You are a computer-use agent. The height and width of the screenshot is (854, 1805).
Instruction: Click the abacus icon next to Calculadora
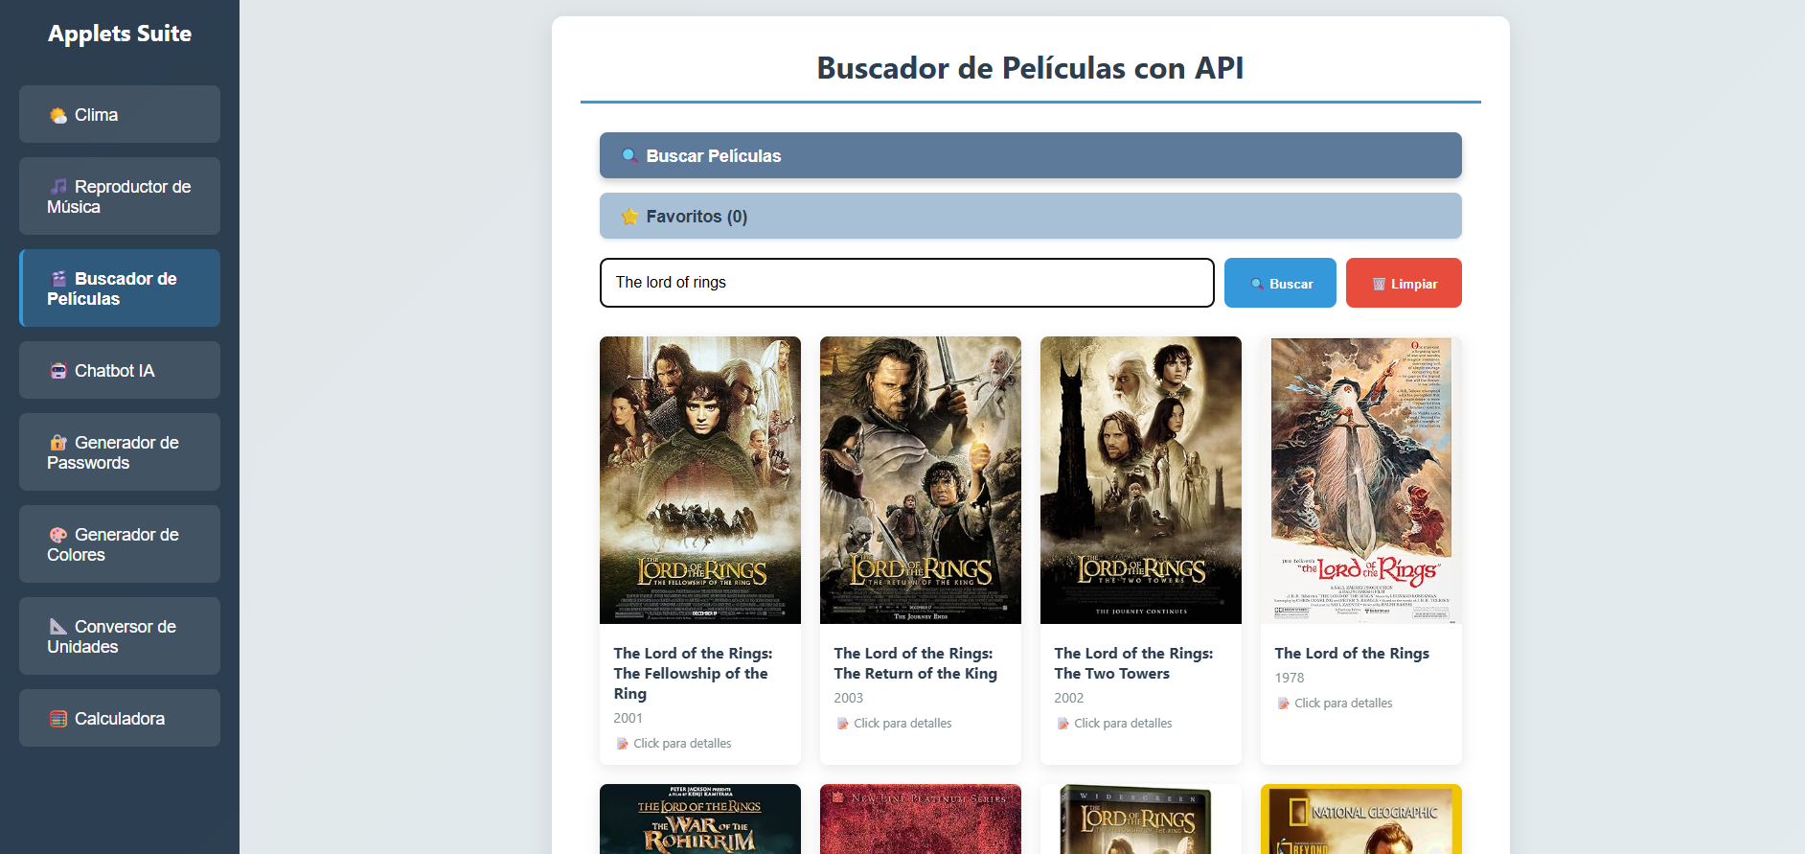tap(58, 719)
